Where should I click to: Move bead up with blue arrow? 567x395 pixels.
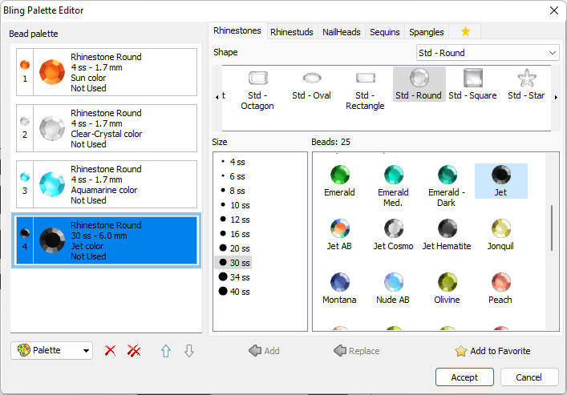[x=166, y=351]
